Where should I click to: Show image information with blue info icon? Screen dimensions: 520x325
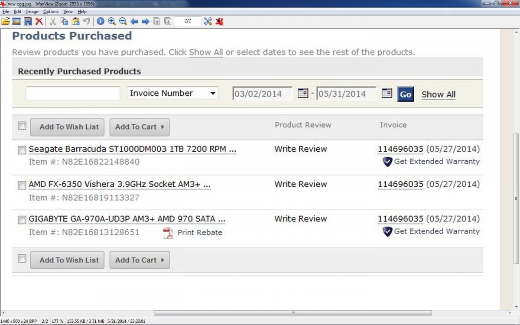pos(101,21)
